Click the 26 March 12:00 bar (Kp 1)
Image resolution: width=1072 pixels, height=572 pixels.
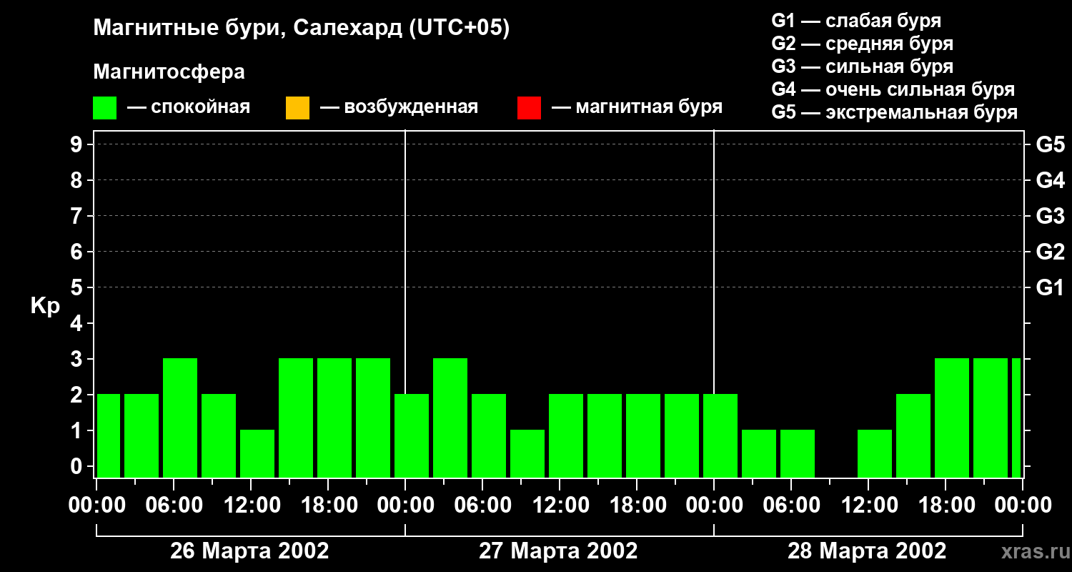point(257,453)
